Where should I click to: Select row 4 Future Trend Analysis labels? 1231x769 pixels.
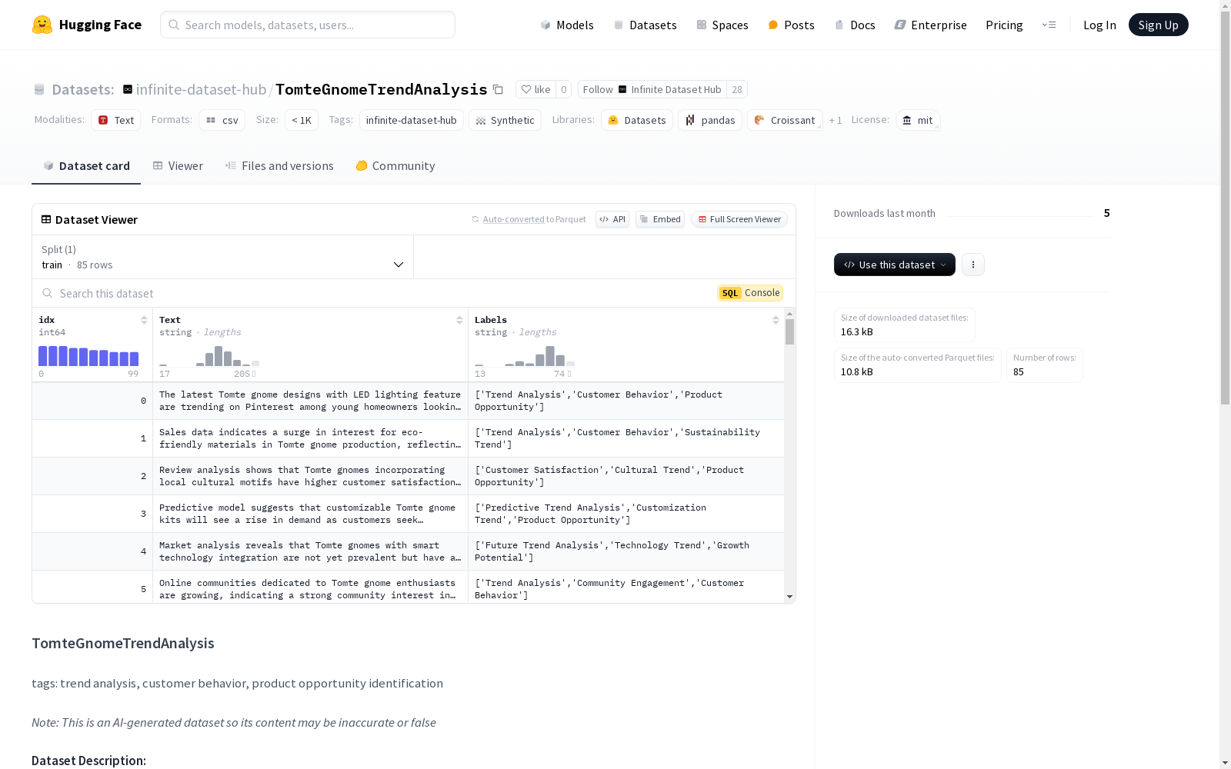tap(612, 551)
